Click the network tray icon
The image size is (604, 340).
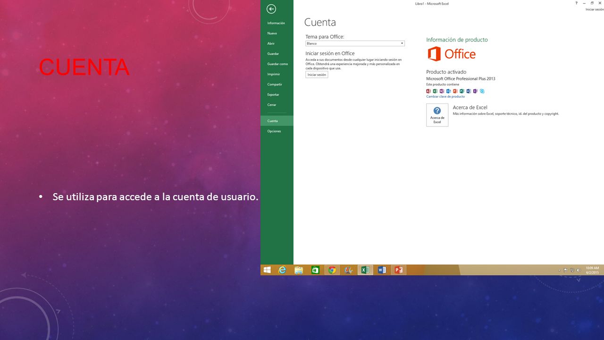tap(572, 271)
